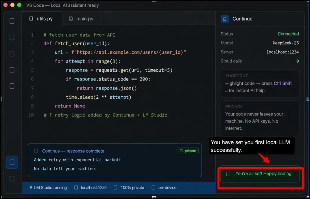Click the 'return None' line
The width and height of the screenshot is (310, 199).
70,106
